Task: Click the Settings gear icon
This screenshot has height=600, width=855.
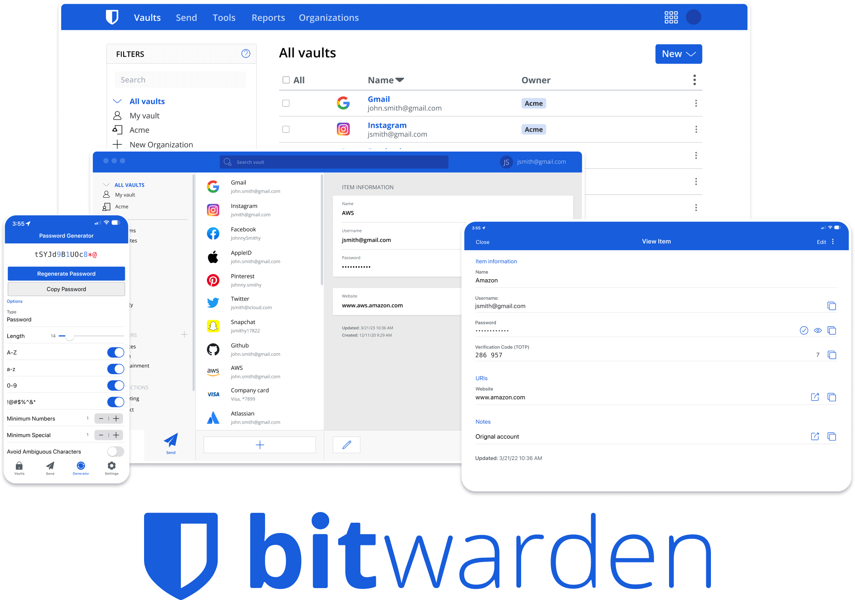Action: [x=112, y=466]
